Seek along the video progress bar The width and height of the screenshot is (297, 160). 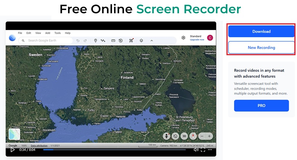pos(114,150)
